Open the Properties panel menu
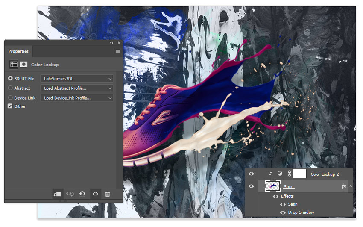Viewport: 363px width, 227px height. click(118, 51)
